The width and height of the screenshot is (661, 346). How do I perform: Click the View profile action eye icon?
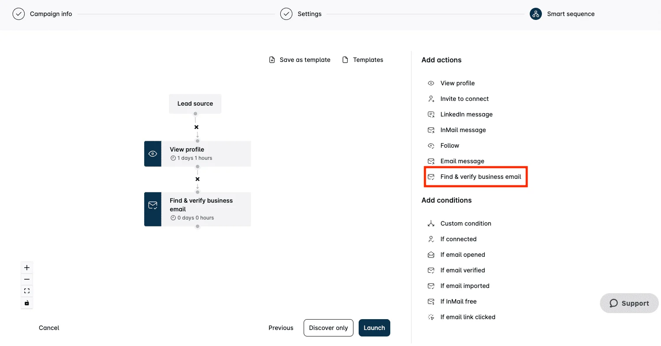point(431,83)
